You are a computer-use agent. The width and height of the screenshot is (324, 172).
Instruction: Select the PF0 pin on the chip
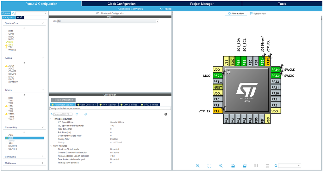(x=218, y=76)
